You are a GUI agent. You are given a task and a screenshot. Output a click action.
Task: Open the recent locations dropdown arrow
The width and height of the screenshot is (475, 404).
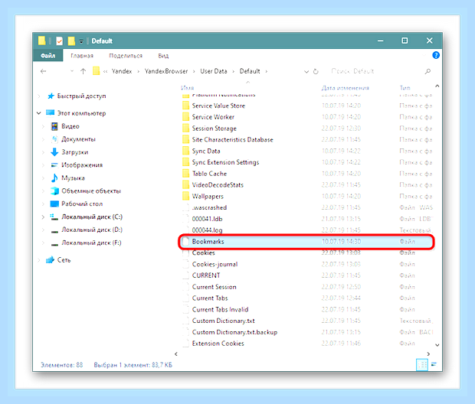point(72,71)
